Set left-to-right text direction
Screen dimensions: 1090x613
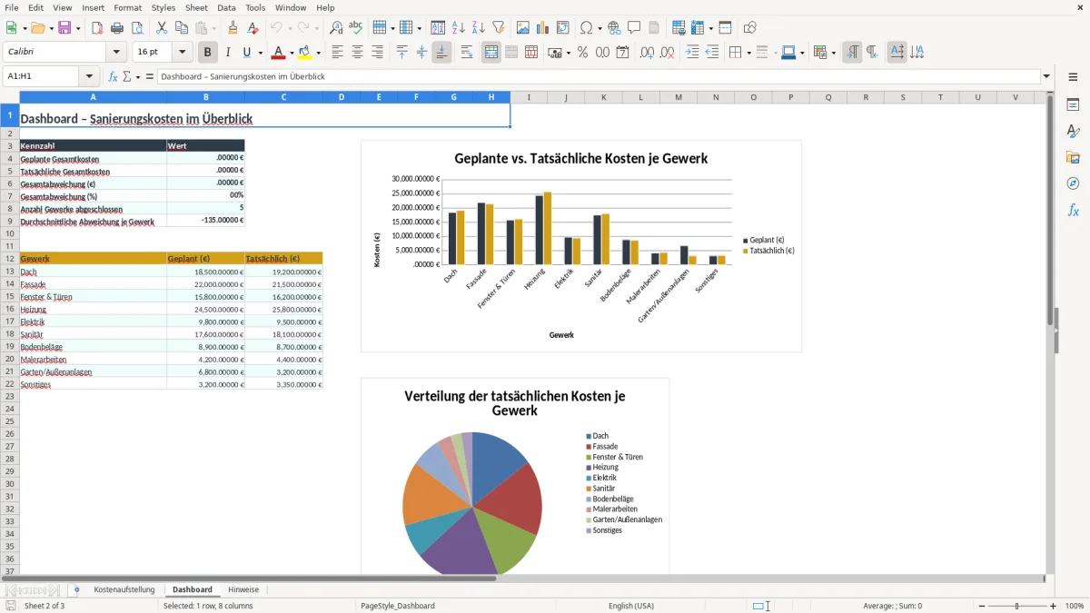(x=852, y=53)
